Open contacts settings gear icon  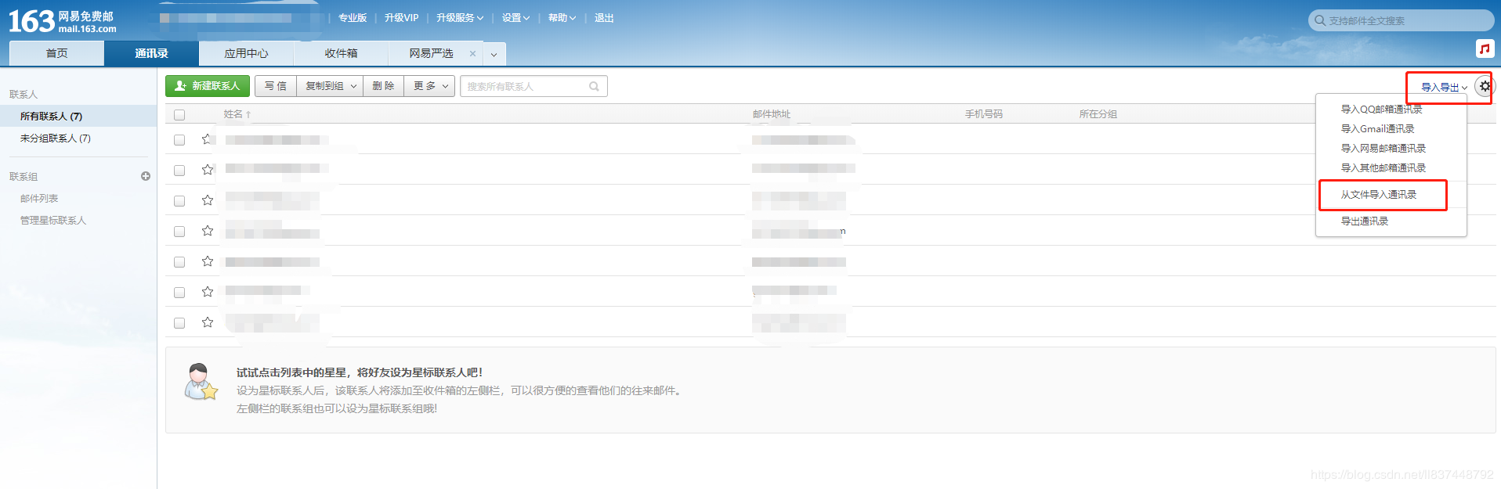pyautogui.click(x=1485, y=87)
